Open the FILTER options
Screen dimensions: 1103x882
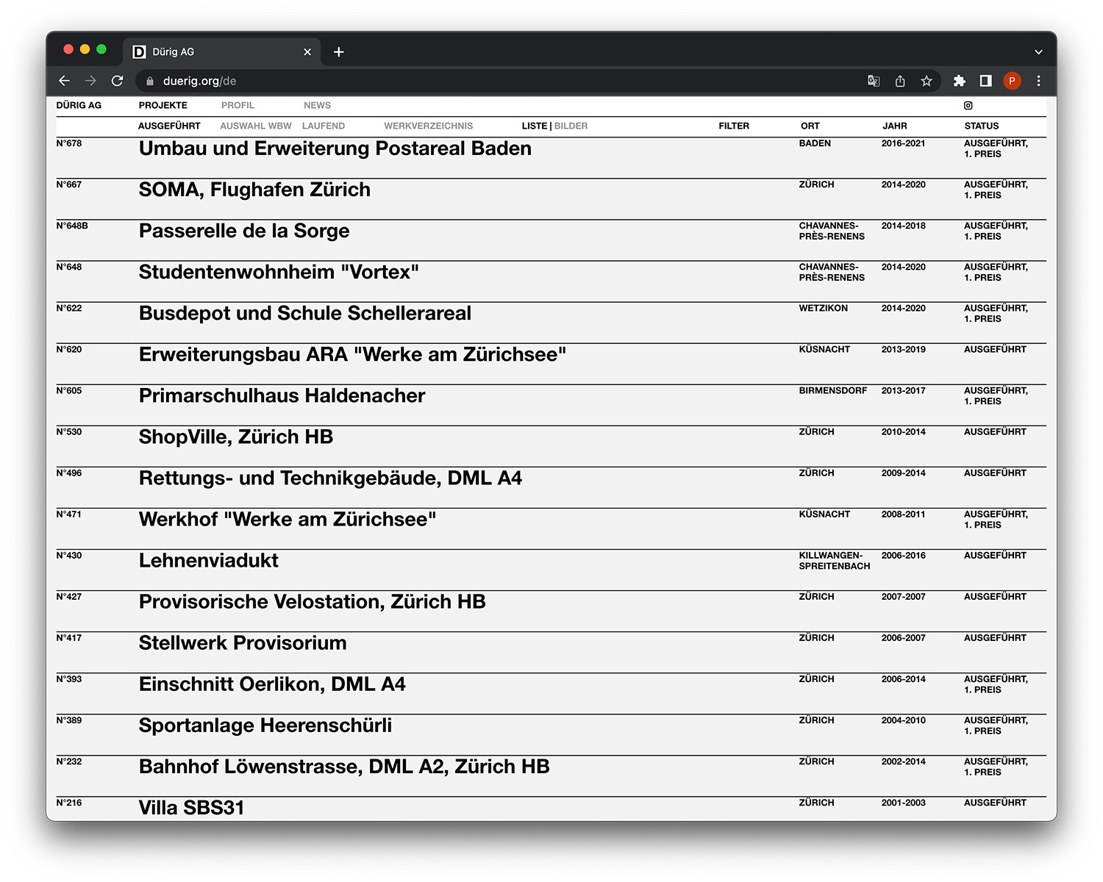pyautogui.click(x=734, y=126)
